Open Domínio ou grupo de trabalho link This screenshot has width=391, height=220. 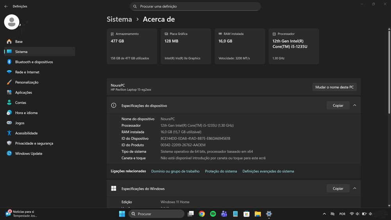pos(175,171)
